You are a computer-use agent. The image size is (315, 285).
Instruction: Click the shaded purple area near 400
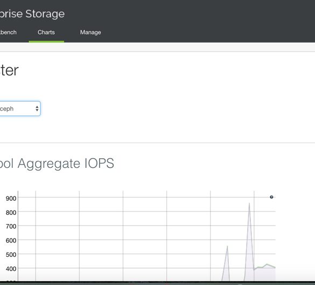[265, 274]
